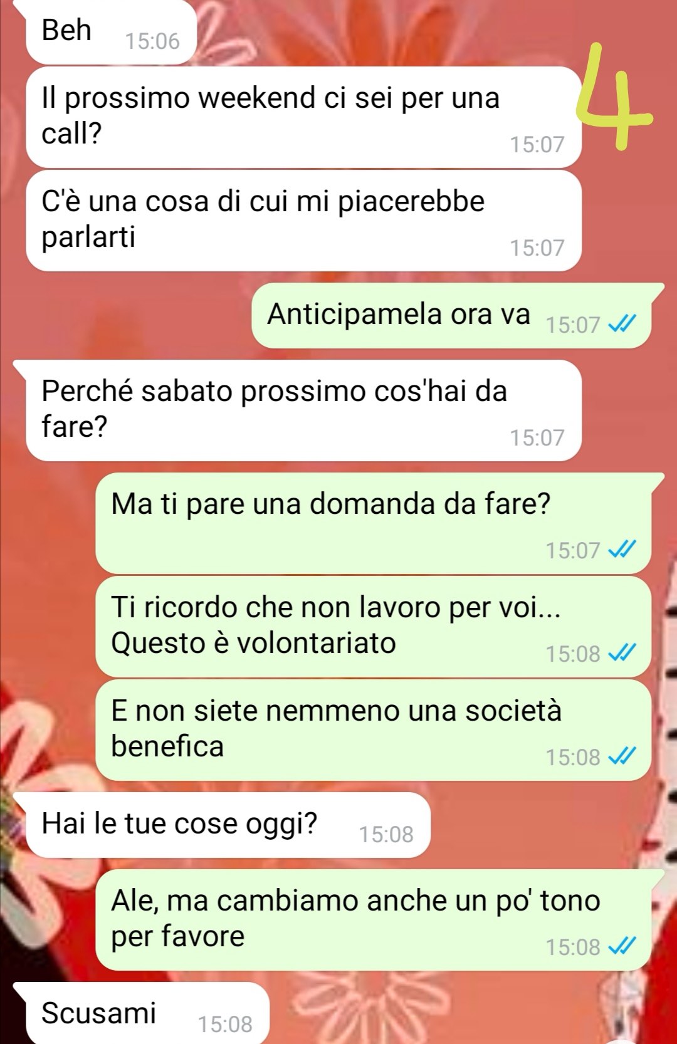Click the read ticks on the 'per favore' message
The height and width of the screenshot is (1044, 677).
pos(622,946)
